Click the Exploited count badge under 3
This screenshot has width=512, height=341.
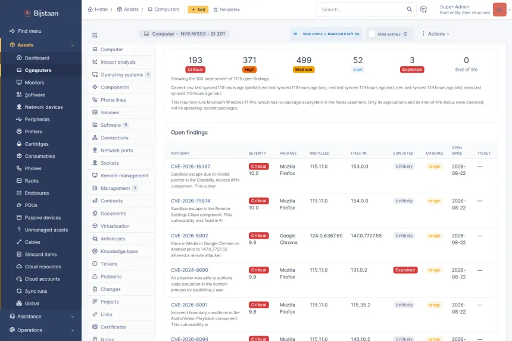412,70
